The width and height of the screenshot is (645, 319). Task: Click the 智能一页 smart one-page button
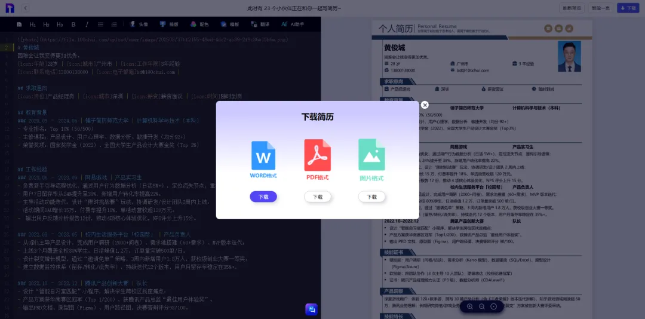601,8
